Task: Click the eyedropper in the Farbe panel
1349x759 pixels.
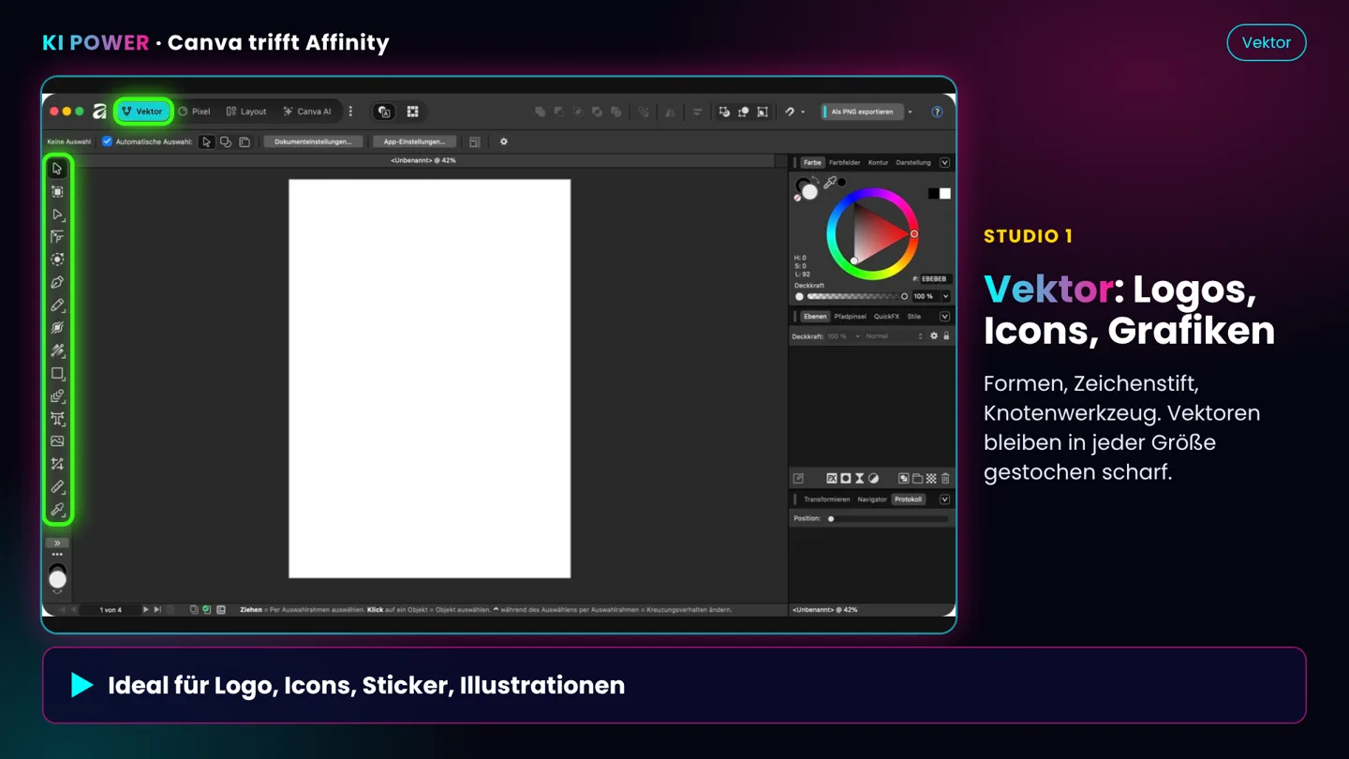Action: tap(829, 182)
